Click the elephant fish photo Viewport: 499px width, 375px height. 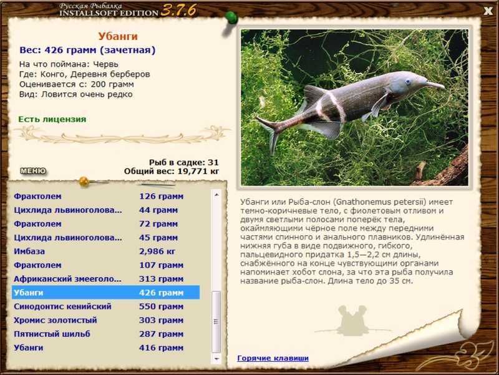coord(354,107)
